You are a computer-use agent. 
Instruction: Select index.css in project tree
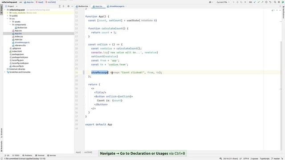17,36
